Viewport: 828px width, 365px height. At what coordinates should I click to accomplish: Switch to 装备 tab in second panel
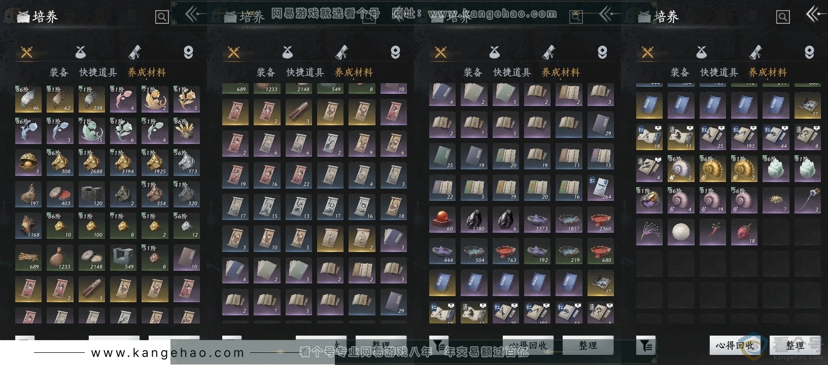pyautogui.click(x=266, y=72)
